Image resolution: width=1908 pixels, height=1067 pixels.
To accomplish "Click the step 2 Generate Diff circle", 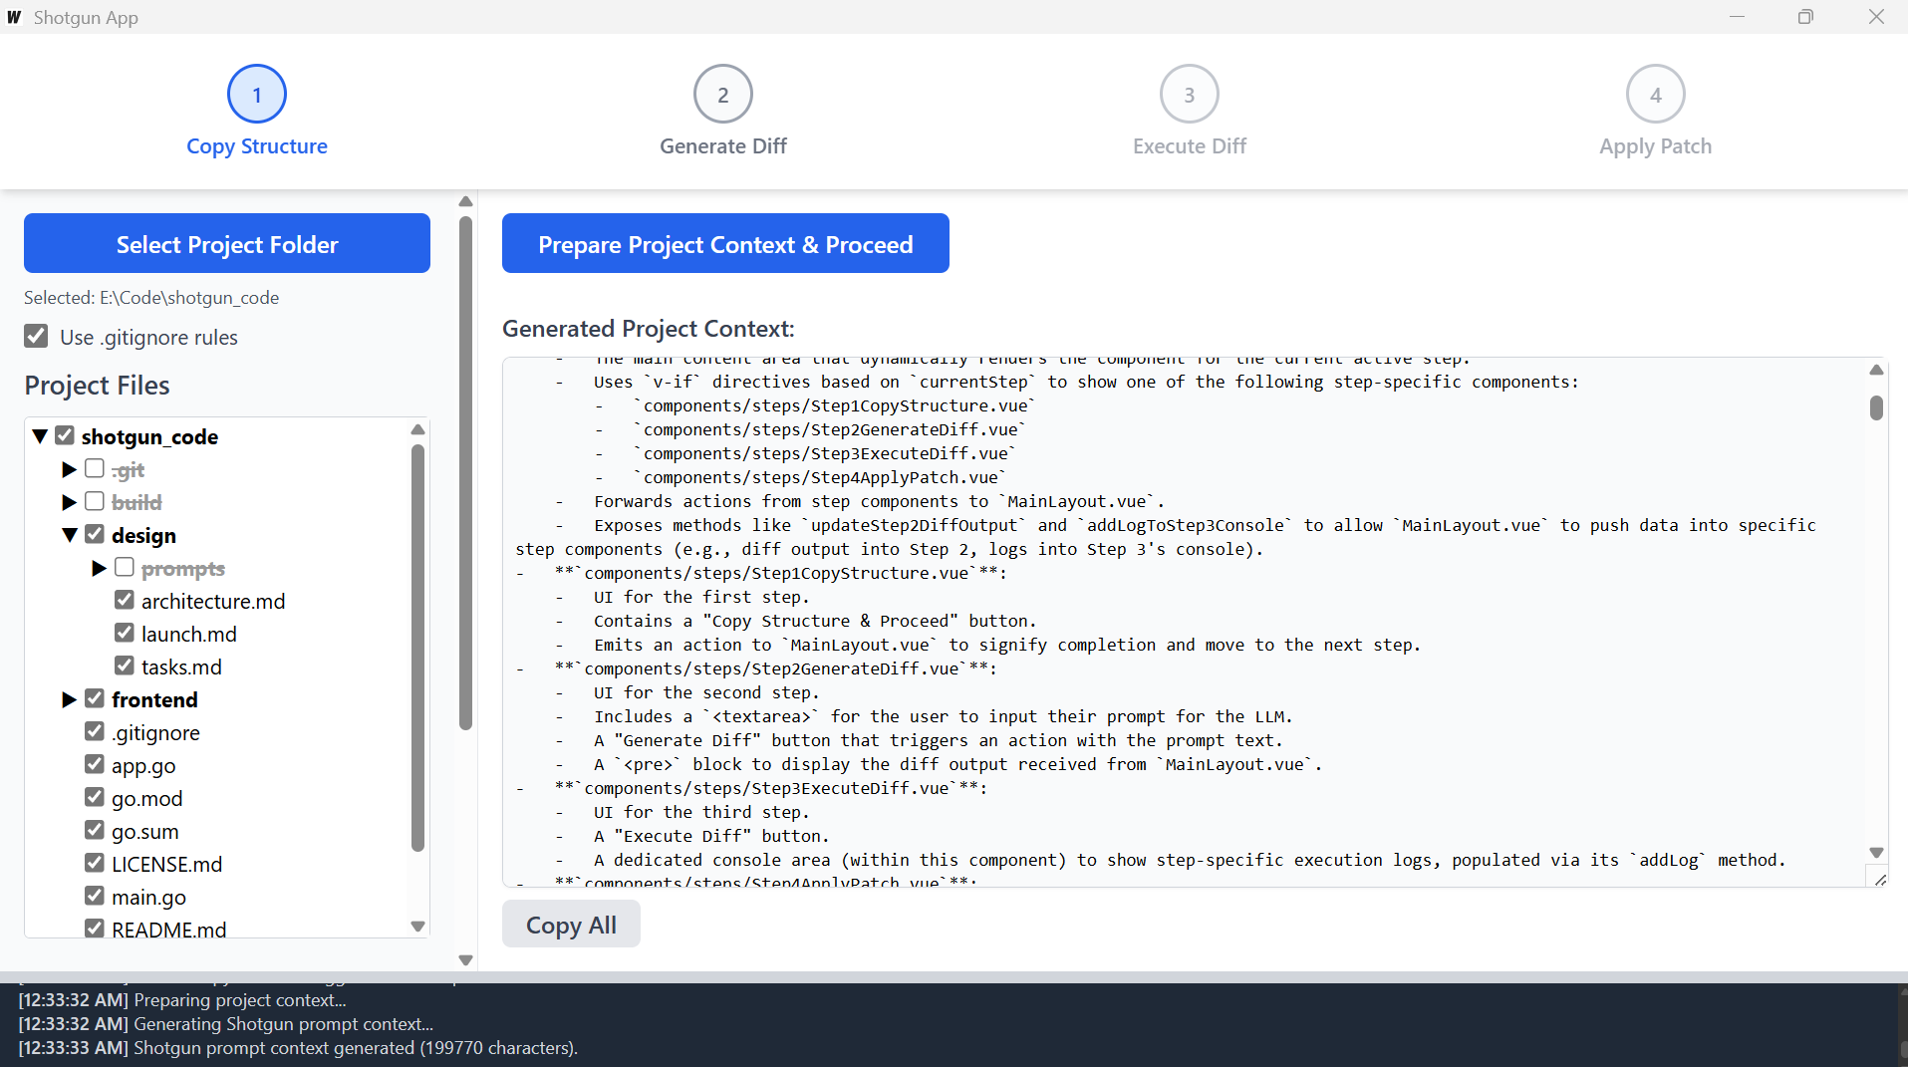I will (722, 94).
